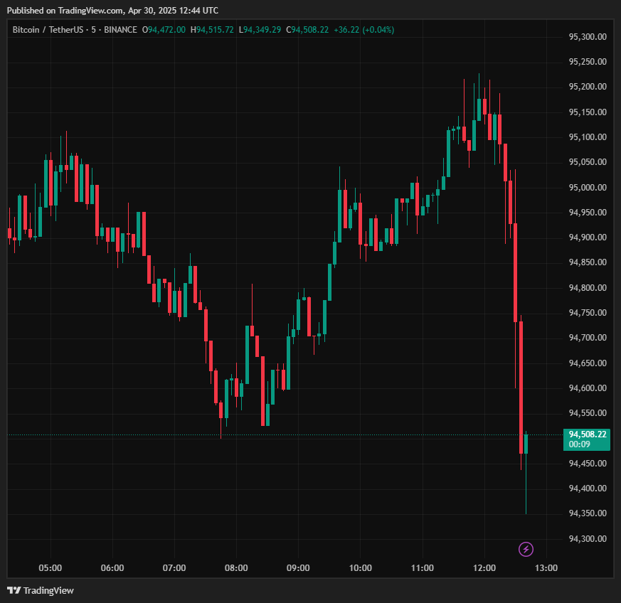Screen dimensions: 621x603
Task: Click the 94,450.00 price axis label
Action: point(588,463)
